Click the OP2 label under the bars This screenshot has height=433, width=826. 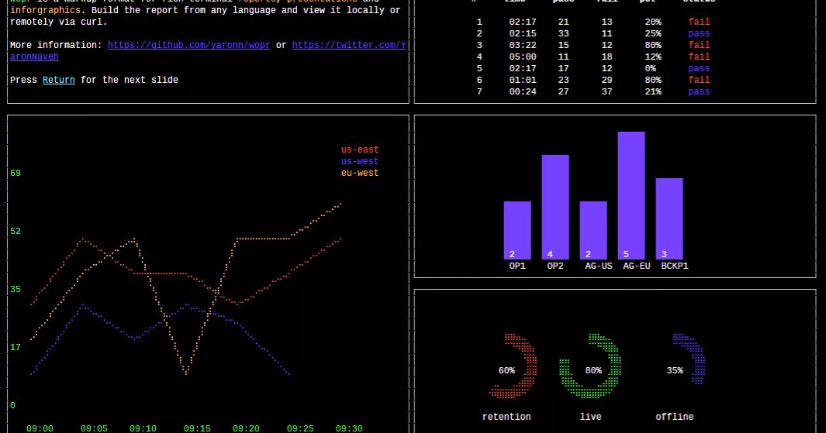(555, 266)
